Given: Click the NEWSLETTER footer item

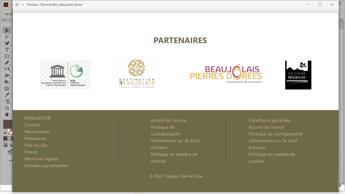Looking at the screenshot, I should [x=37, y=118].
